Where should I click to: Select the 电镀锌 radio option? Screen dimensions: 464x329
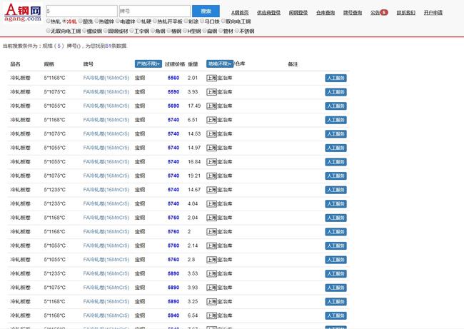(118, 21)
